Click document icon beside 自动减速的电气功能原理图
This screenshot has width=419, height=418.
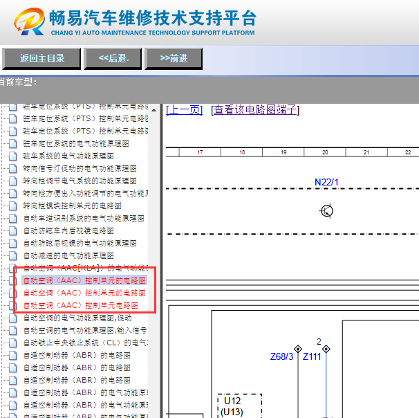click(12, 256)
